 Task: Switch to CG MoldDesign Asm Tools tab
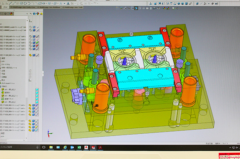pos(72,7)
